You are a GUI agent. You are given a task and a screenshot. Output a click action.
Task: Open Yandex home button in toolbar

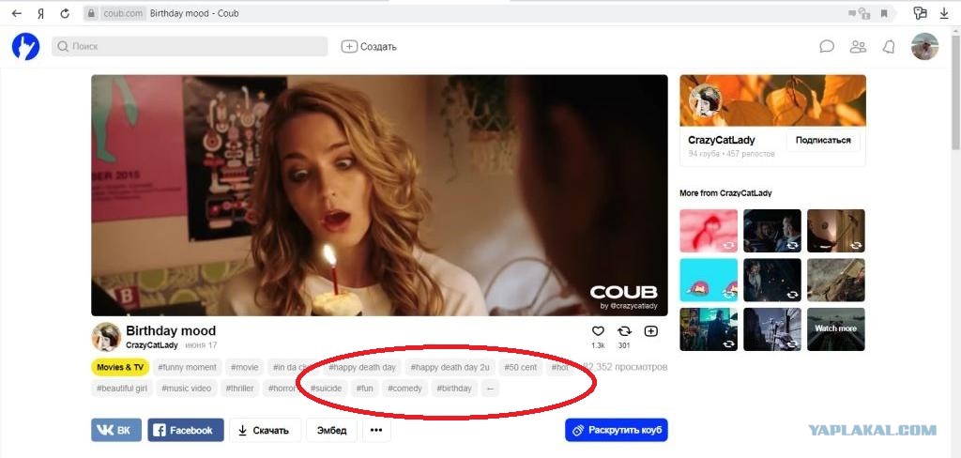[x=40, y=13]
